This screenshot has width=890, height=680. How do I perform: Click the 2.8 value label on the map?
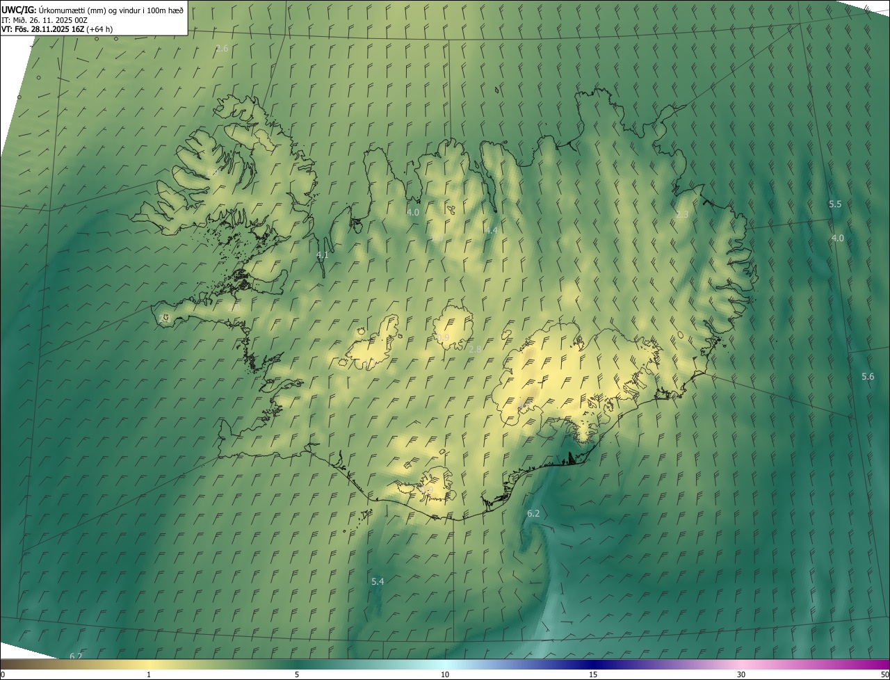point(475,348)
